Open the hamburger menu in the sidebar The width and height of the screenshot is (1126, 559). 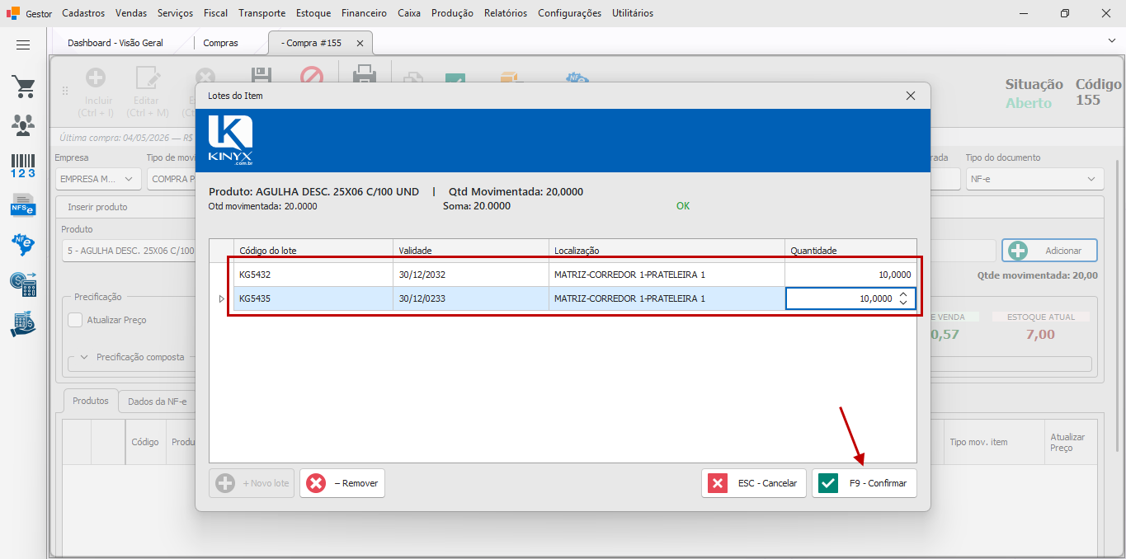pyautogui.click(x=23, y=45)
